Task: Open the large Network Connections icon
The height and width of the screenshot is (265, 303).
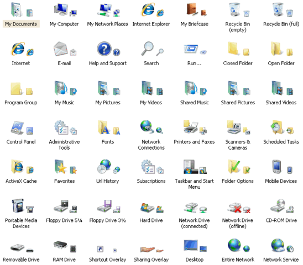Action: 147,127
